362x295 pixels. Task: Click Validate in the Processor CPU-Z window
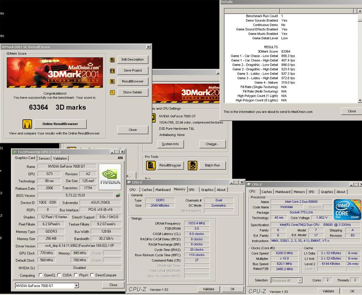point(328,291)
